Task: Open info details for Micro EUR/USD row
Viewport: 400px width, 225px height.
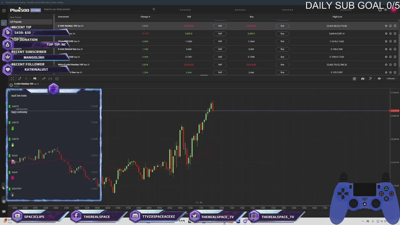Action: click(395, 41)
